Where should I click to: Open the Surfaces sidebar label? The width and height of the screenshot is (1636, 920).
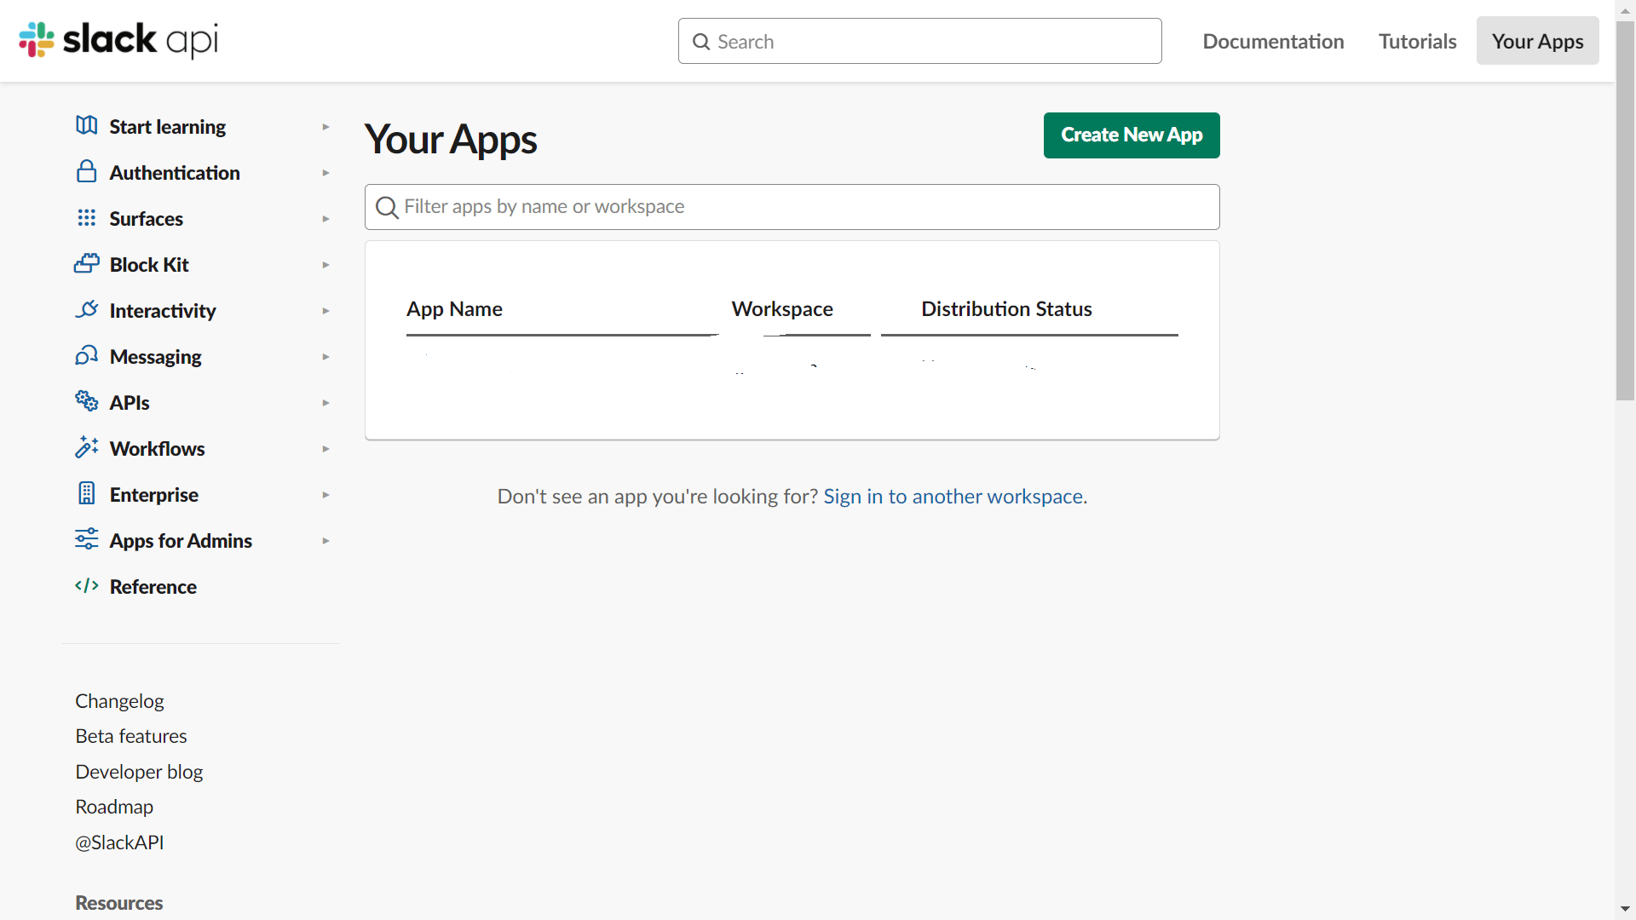[x=146, y=219]
